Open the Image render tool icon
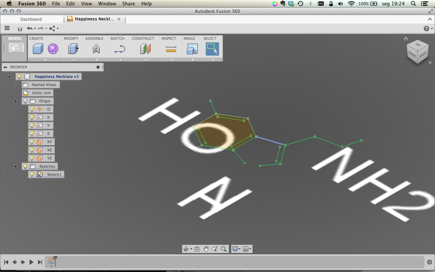 [x=192, y=49]
